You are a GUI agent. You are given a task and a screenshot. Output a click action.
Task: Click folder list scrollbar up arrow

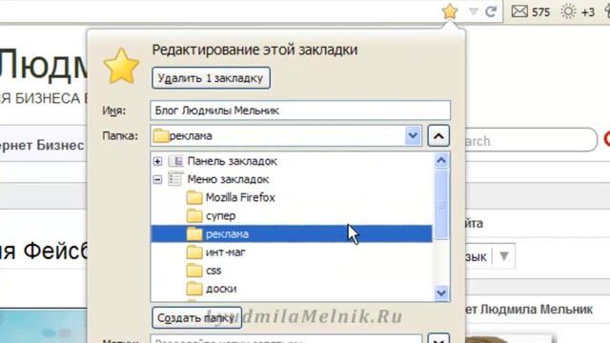click(441, 161)
